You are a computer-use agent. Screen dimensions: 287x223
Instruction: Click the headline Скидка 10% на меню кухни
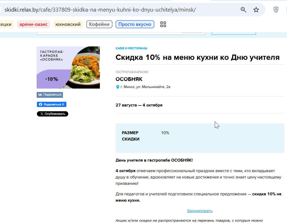tap(197, 57)
